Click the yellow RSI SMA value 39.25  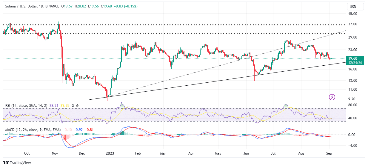(65, 105)
